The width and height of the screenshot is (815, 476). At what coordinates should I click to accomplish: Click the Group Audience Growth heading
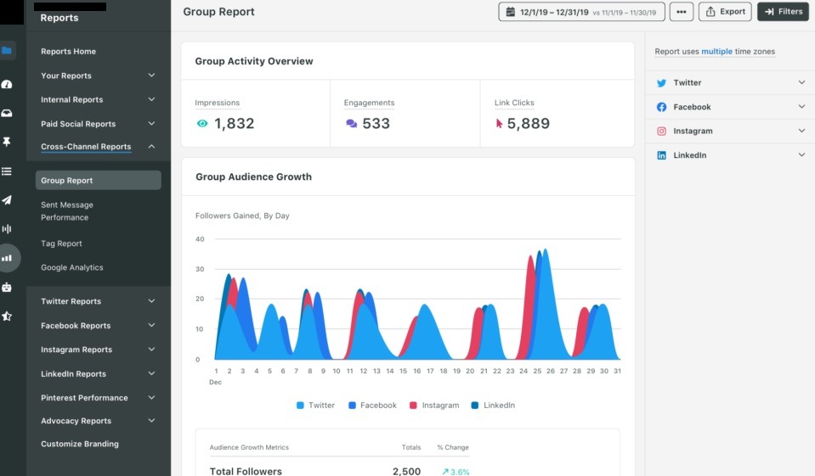[x=253, y=177]
